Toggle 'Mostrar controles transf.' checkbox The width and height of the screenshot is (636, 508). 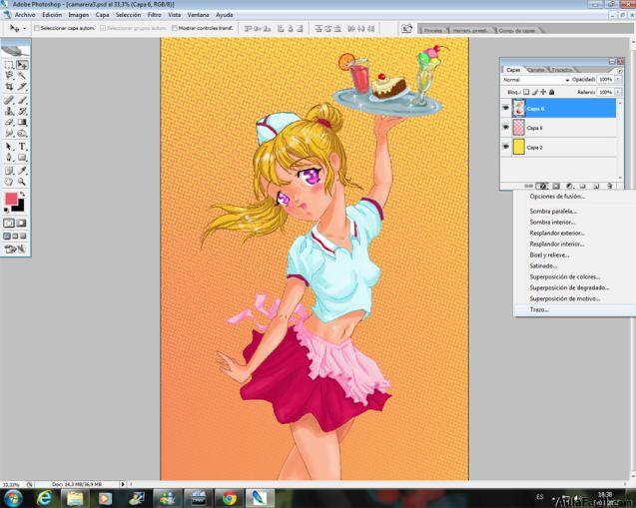point(175,28)
